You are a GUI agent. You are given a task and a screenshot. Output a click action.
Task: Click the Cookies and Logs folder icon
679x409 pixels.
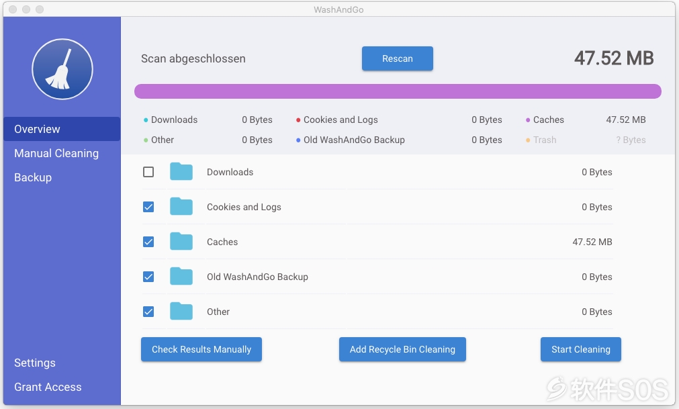tap(181, 206)
